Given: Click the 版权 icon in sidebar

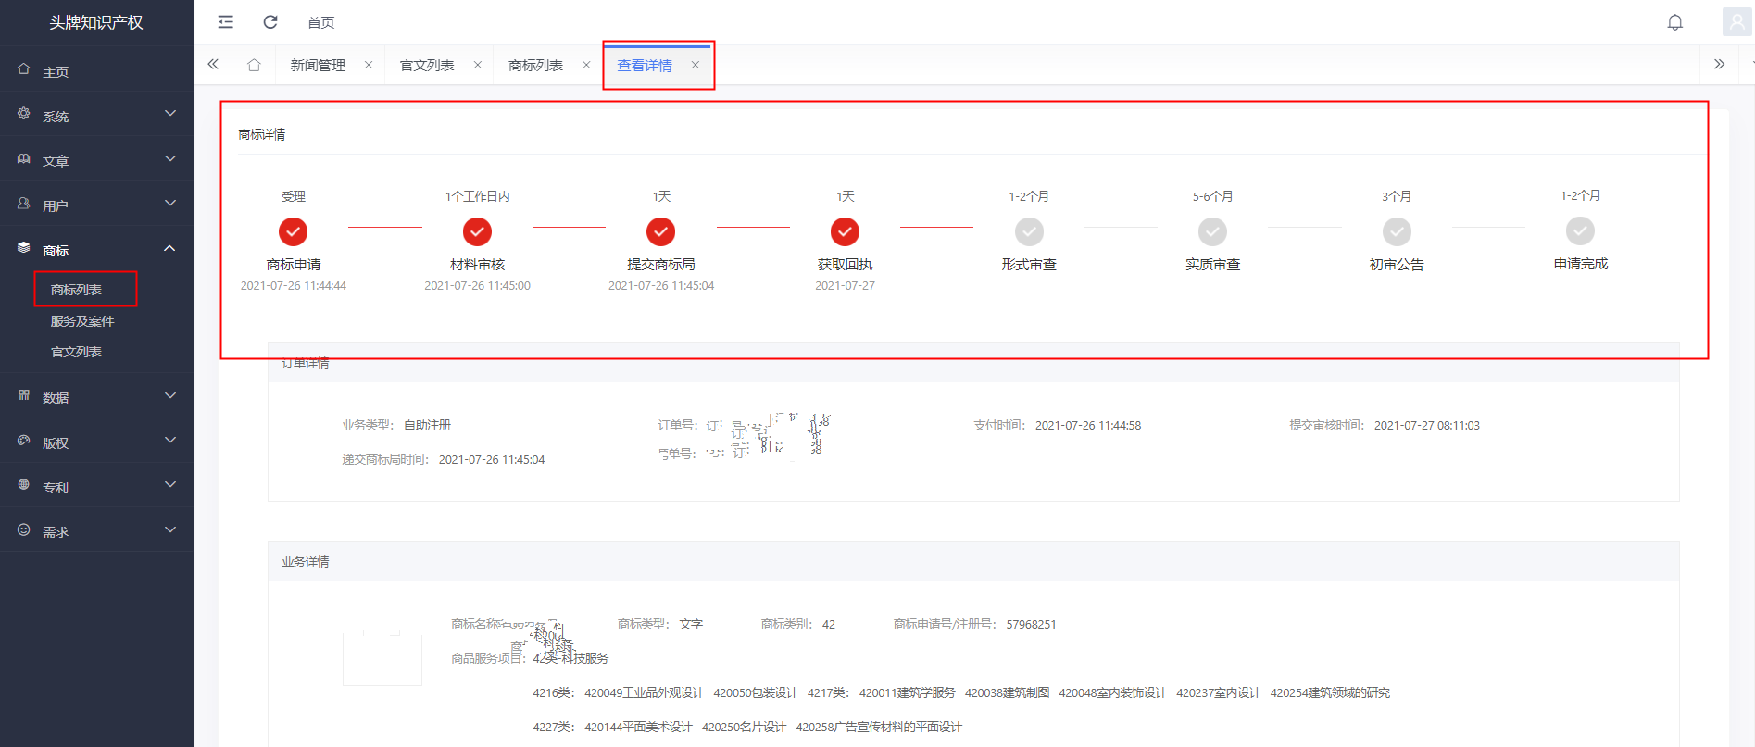Looking at the screenshot, I should (24, 441).
